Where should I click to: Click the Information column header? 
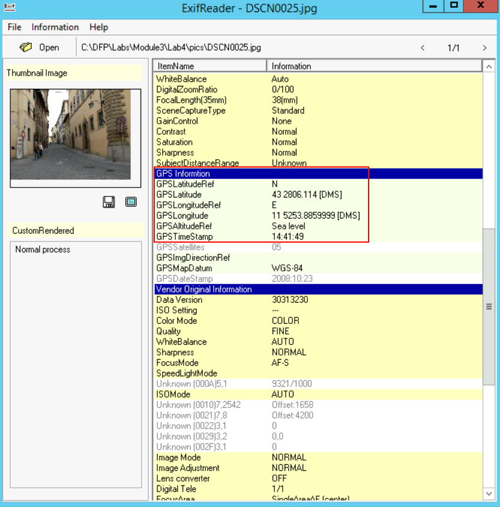[374, 66]
